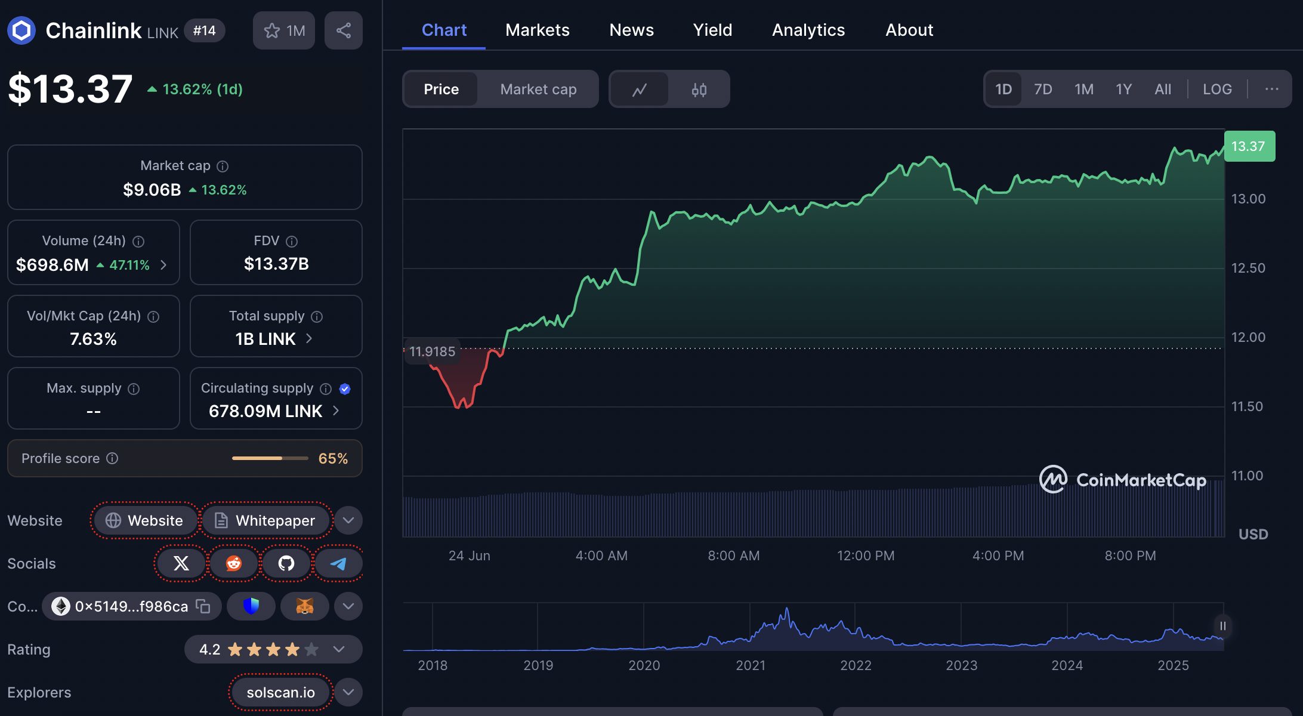Click the Max. supply info icon

point(134,388)
